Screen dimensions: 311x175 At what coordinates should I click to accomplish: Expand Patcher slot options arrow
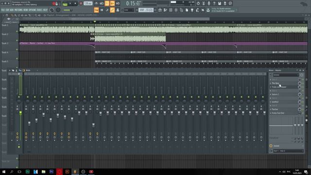pyautogui.click(x=270, y=109)
